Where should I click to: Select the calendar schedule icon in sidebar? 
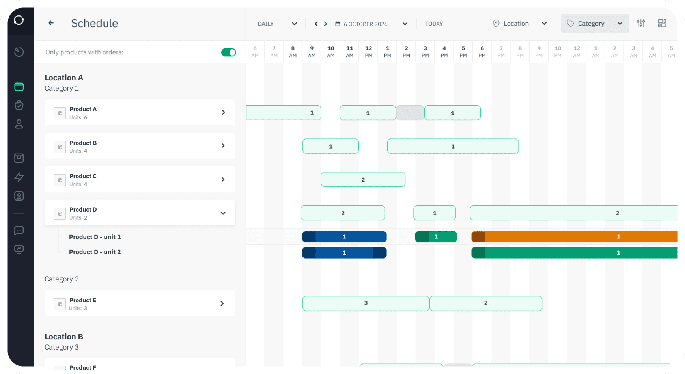tap(19, 86)
